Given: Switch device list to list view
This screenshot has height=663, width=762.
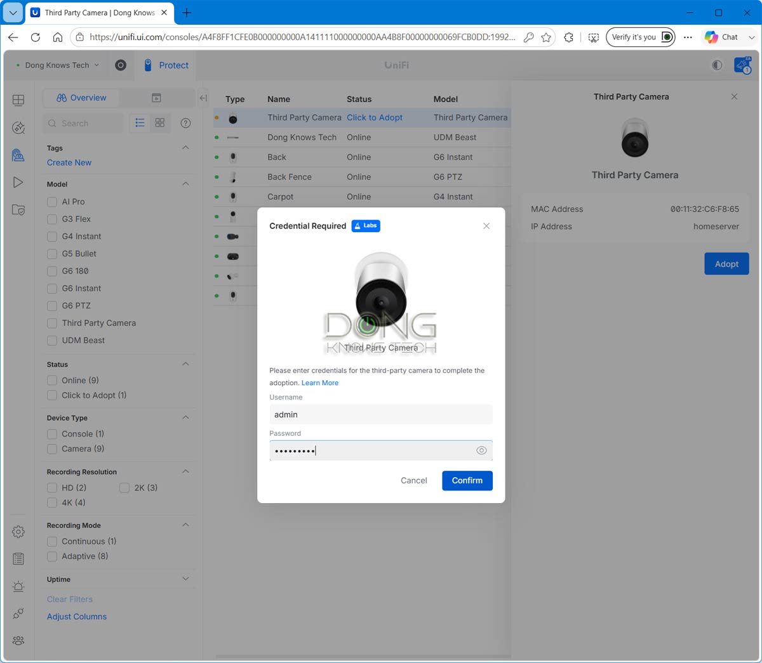Looking at the screenshot, I should pyautogui.click(x=140, y=123).
